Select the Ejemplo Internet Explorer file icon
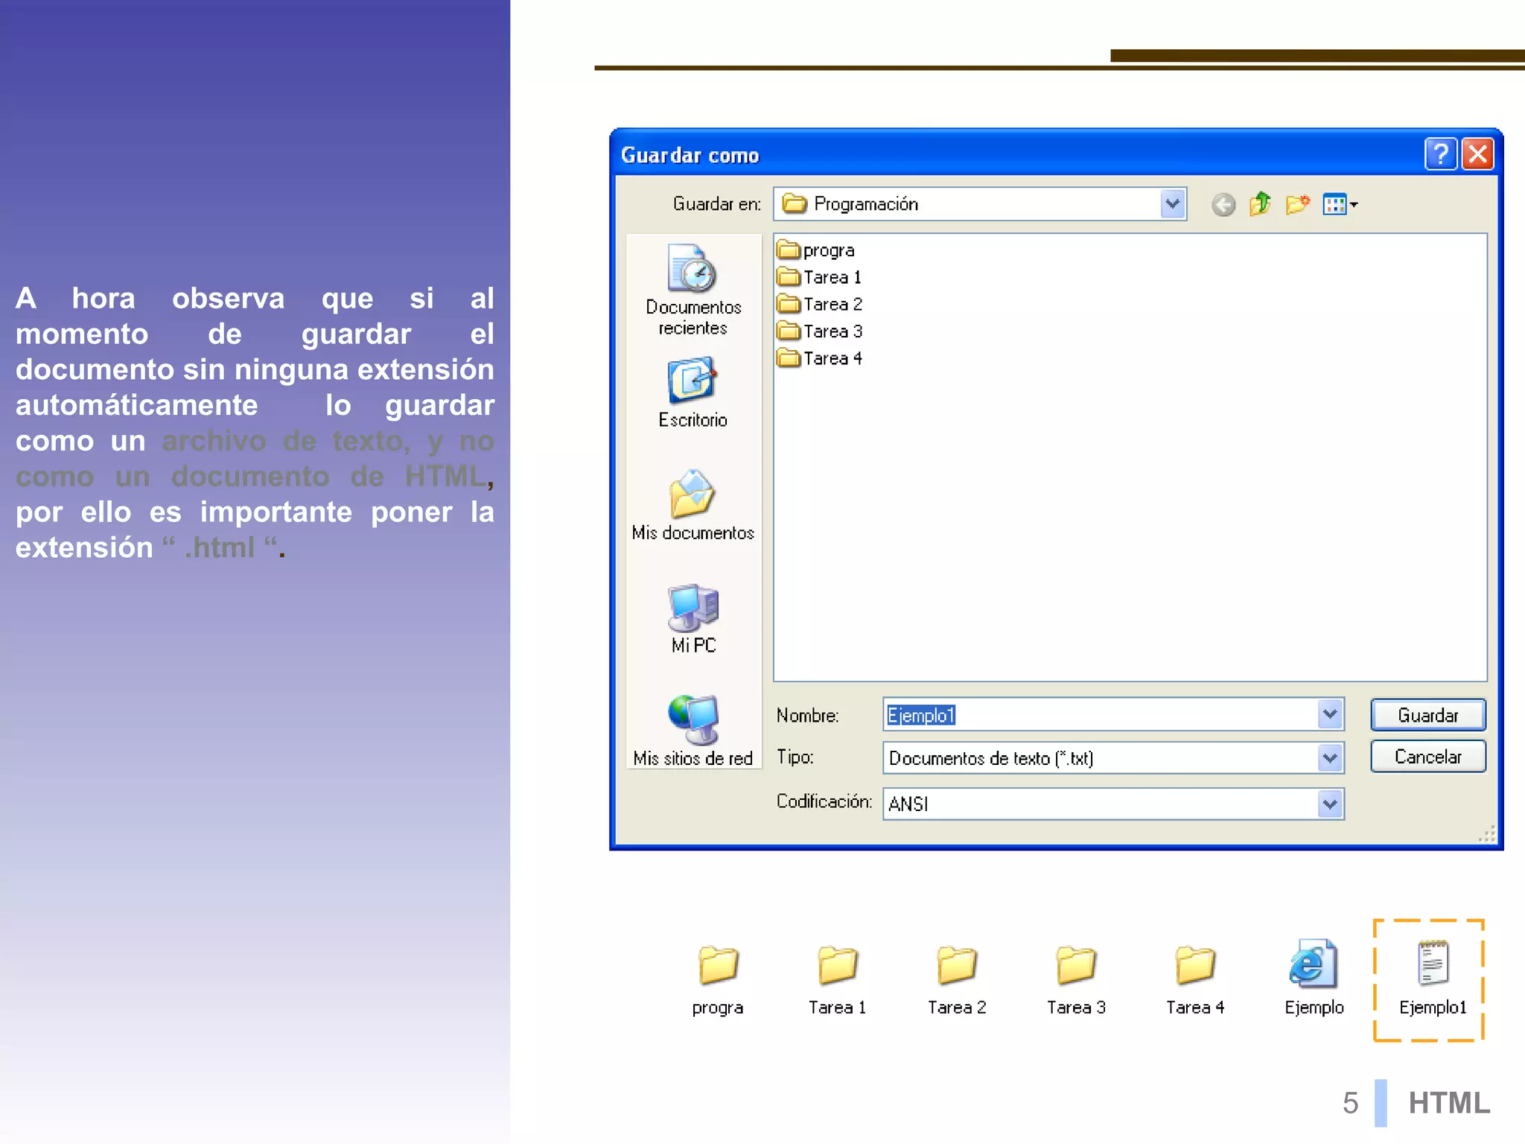The width and height of the screenshot is (1525, 1144). pos(1314,979)
